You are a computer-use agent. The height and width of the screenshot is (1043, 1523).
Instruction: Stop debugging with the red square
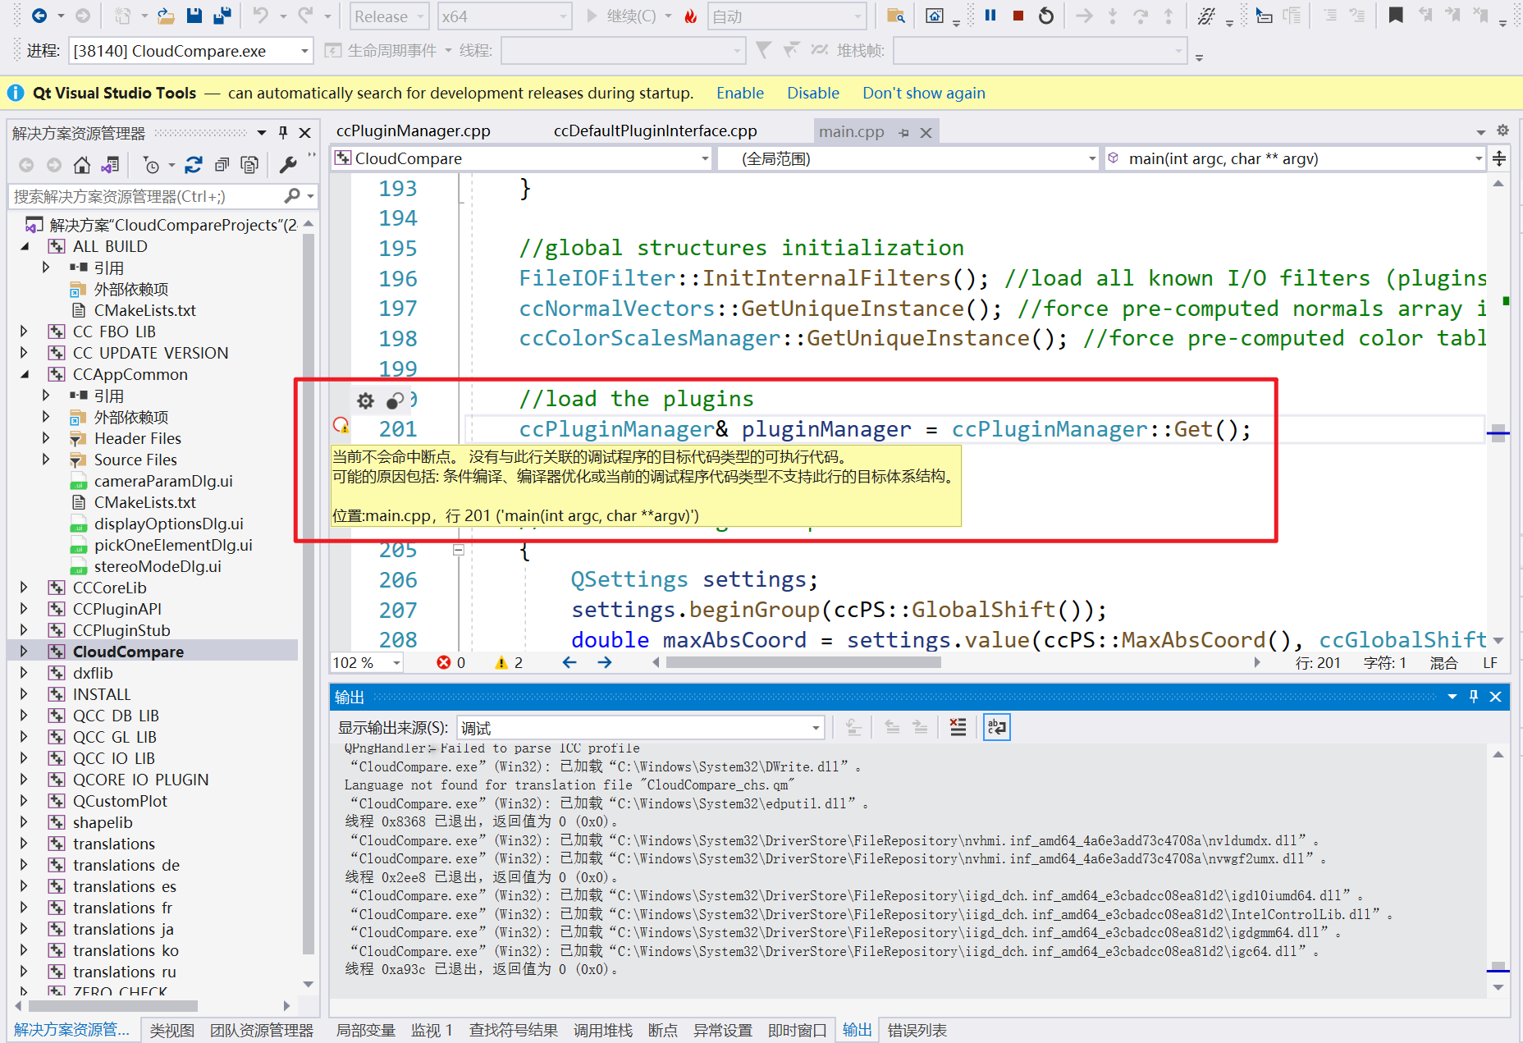pos(1018,16)
